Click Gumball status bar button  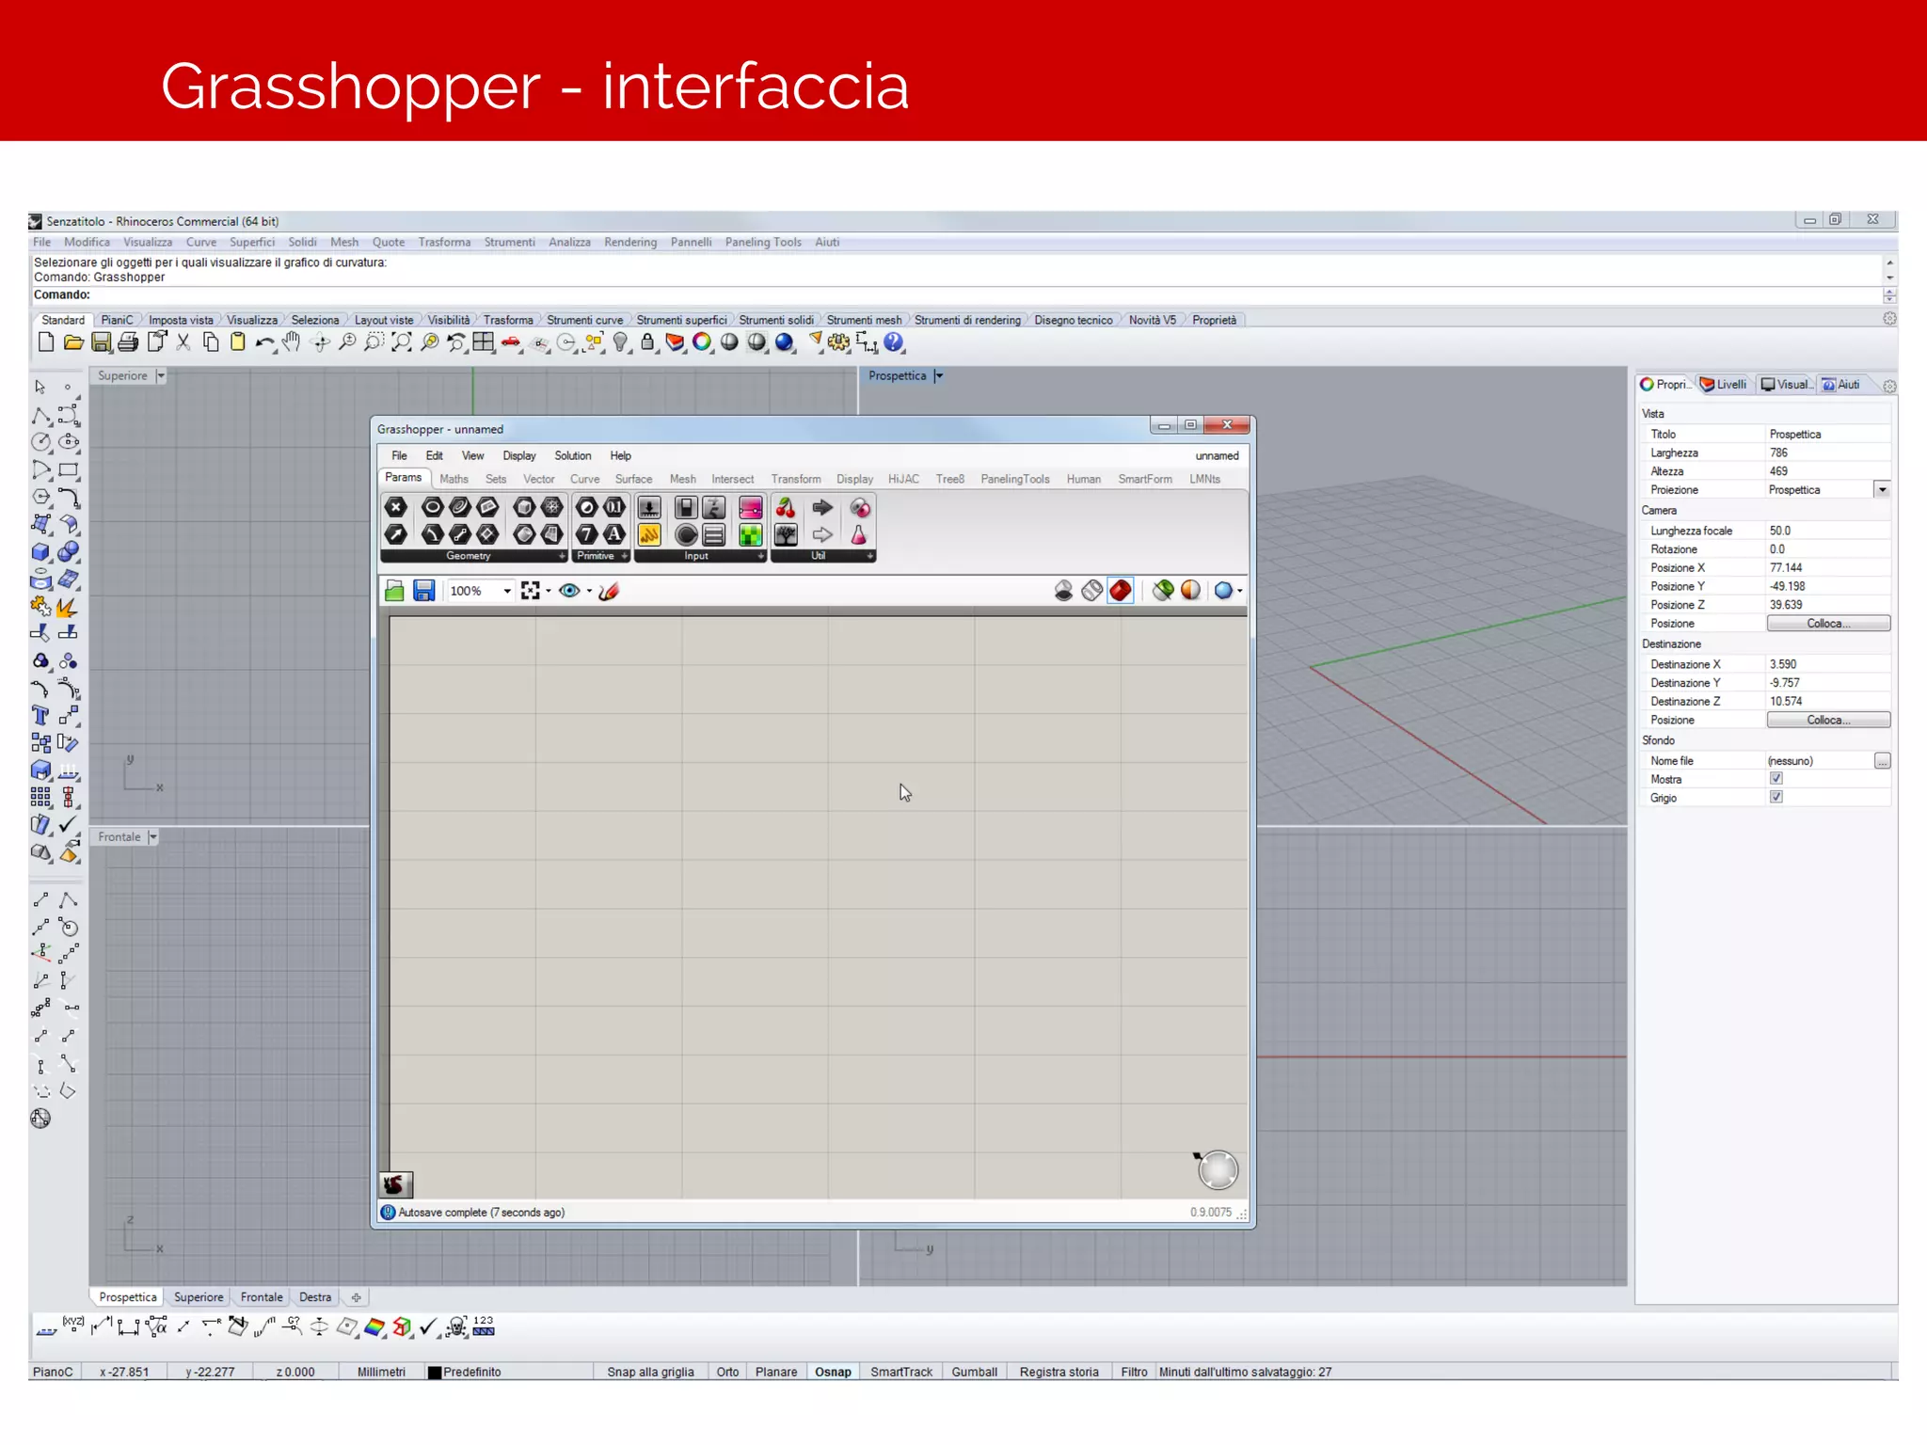pyautogui.click(x=974, y=1372)
